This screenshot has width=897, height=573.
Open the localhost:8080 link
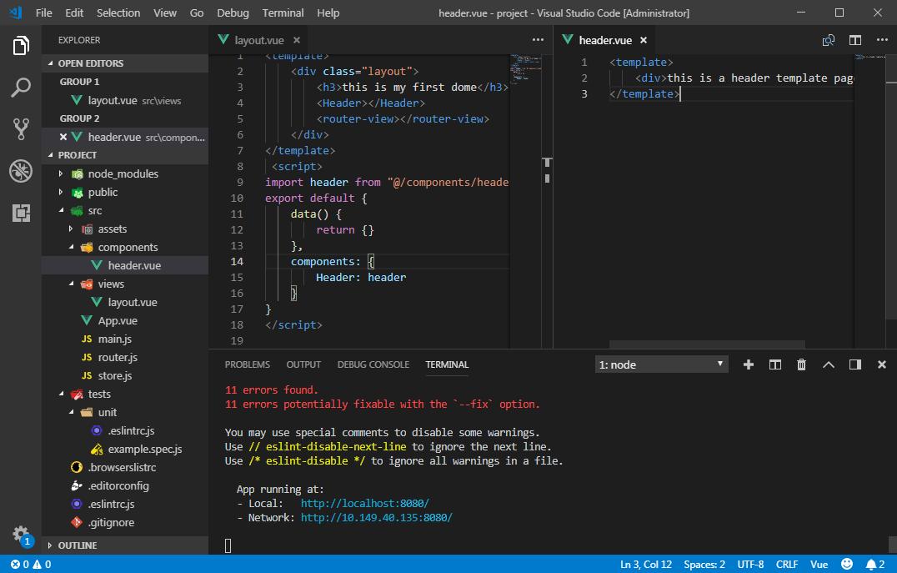tap(364, 504)
